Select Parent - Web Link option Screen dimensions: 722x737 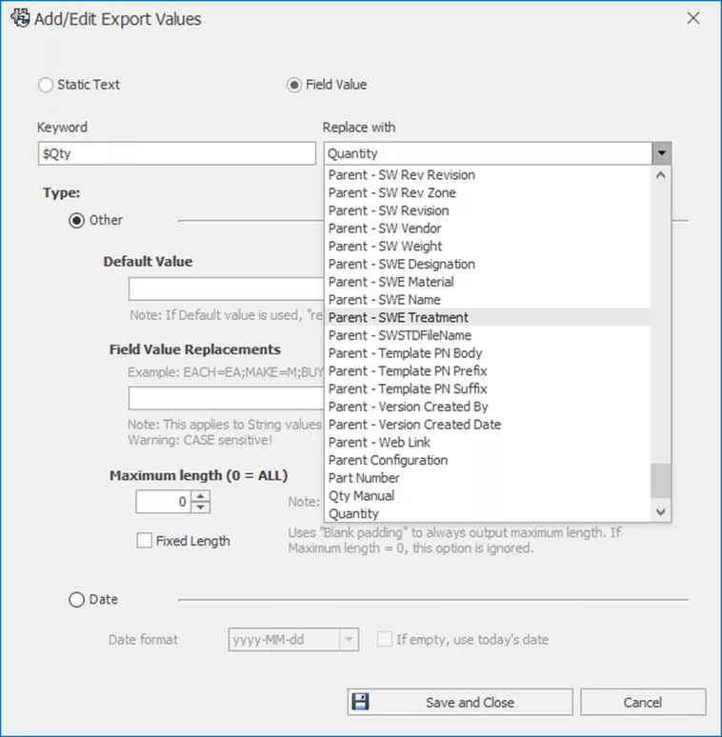pyautogui.click(x=379, y=442)
